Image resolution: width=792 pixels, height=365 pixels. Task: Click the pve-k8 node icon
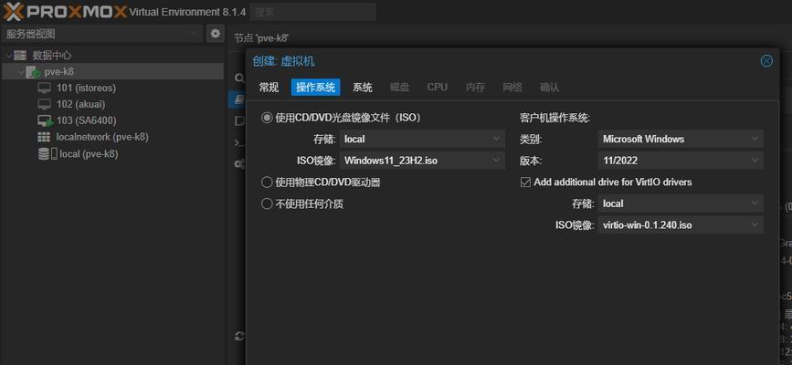[x=33, y=72]
